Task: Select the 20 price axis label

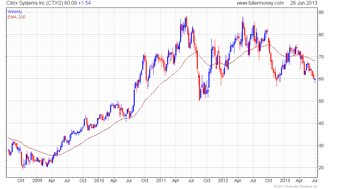Action: [x=321, y=168]
